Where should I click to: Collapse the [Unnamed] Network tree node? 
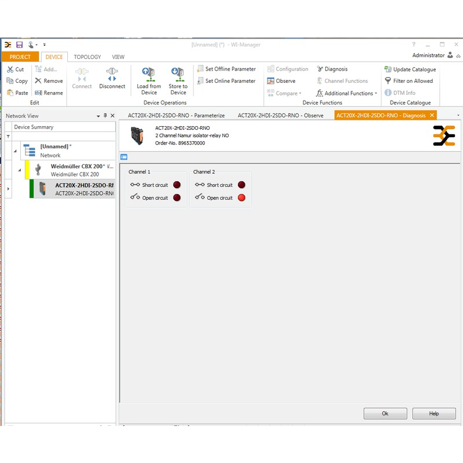click(x=16, y=151)
